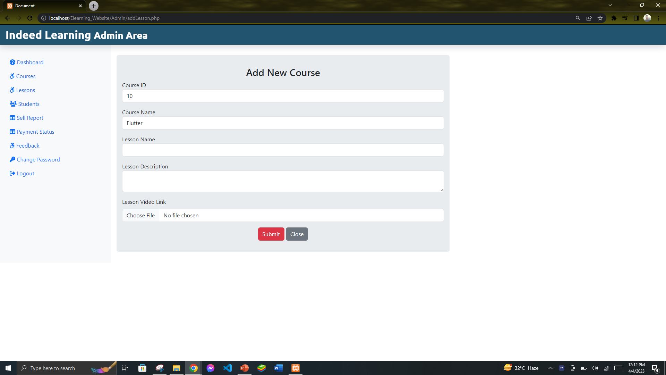Launch Visual Studio Code from the taskbar
666x375 pixels.
pos(228,368)
